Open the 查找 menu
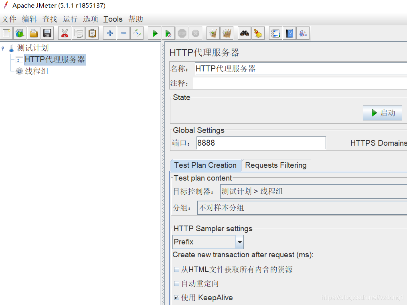This screenshot has width=407, height=305. coord(50,19)
